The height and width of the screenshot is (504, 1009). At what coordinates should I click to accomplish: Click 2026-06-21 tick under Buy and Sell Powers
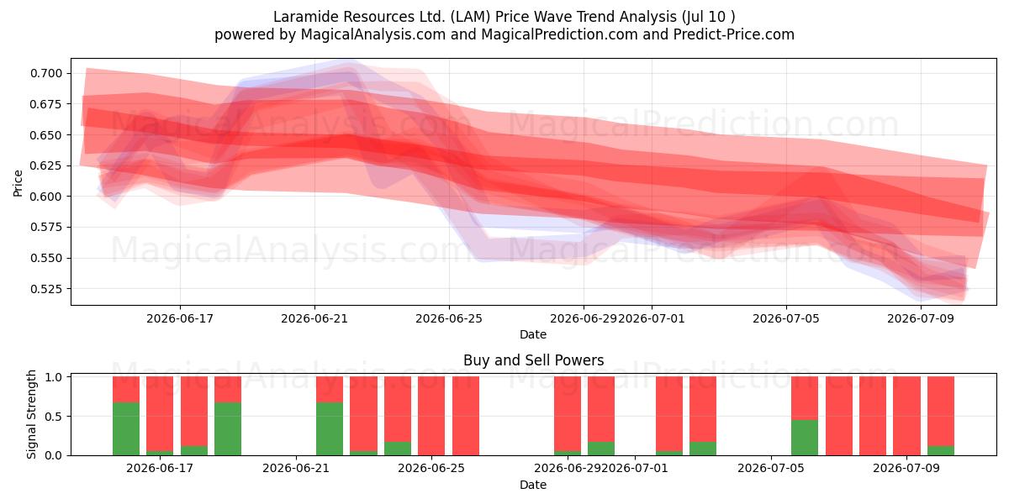click(x=296, y=469)
